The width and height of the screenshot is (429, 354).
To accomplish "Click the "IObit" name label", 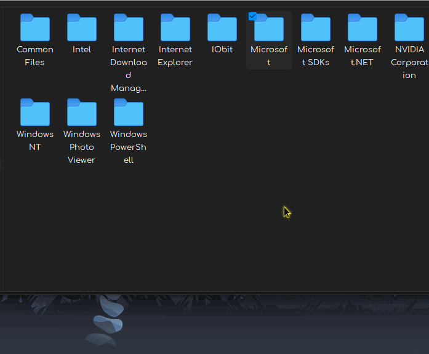I will [x=222, y=49].
